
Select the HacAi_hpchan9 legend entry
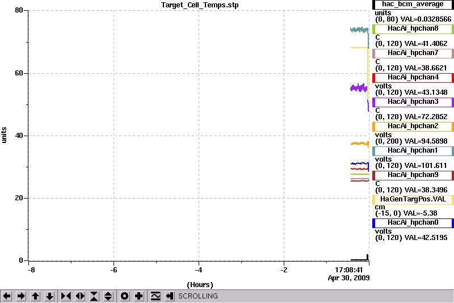[413, 175]
